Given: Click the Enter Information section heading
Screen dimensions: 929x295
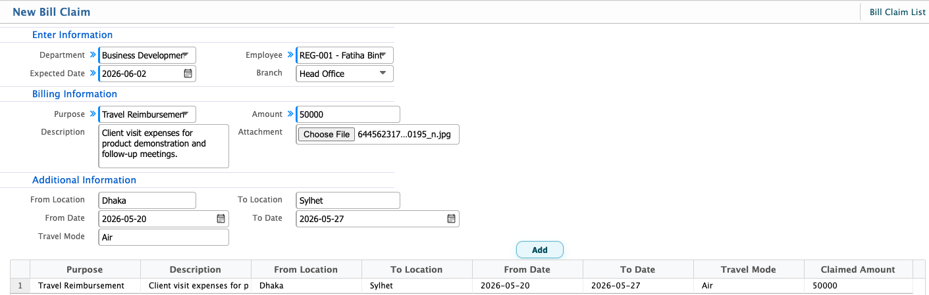Looking at the screenshot, I should coord(72,35).
